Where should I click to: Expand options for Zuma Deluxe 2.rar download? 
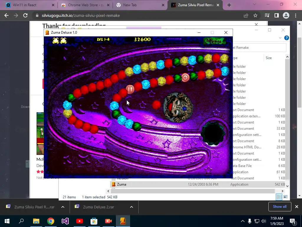[x=132, y=207]
